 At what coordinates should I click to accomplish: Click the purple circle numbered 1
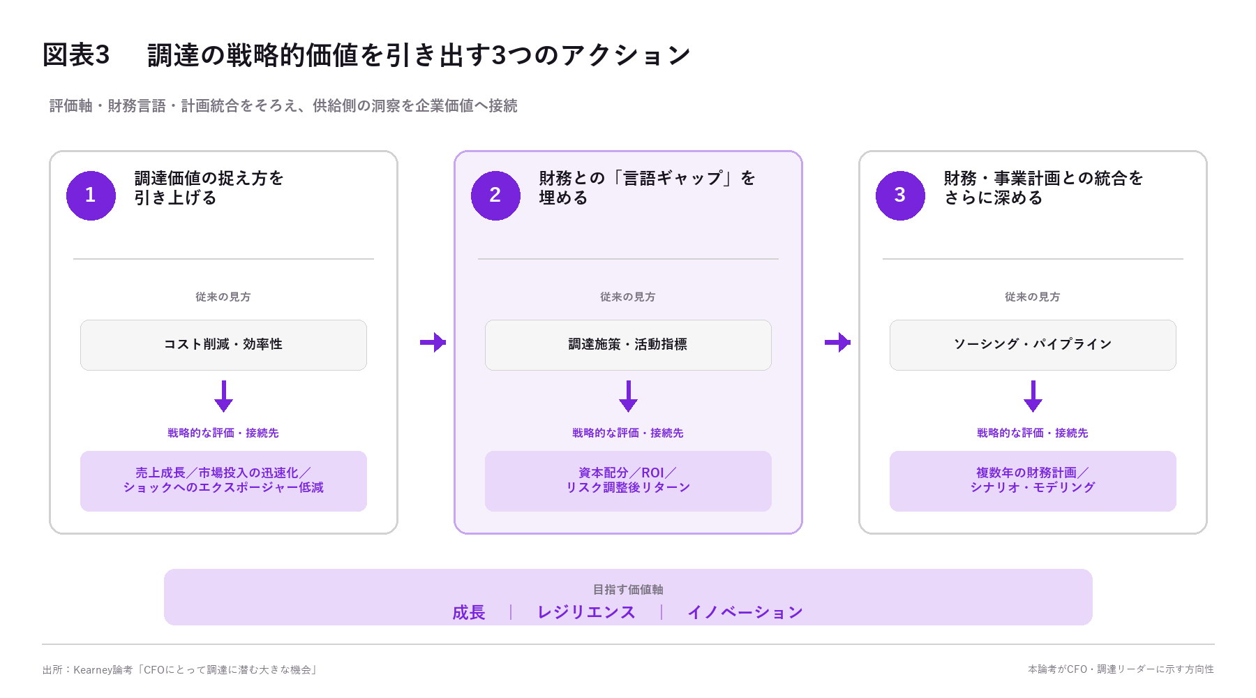point(91,195)
